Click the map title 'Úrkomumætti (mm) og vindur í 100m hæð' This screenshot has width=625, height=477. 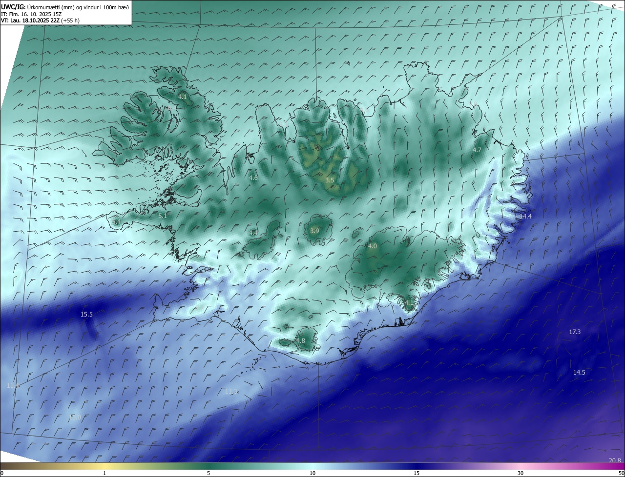click(x=78, y=7)
